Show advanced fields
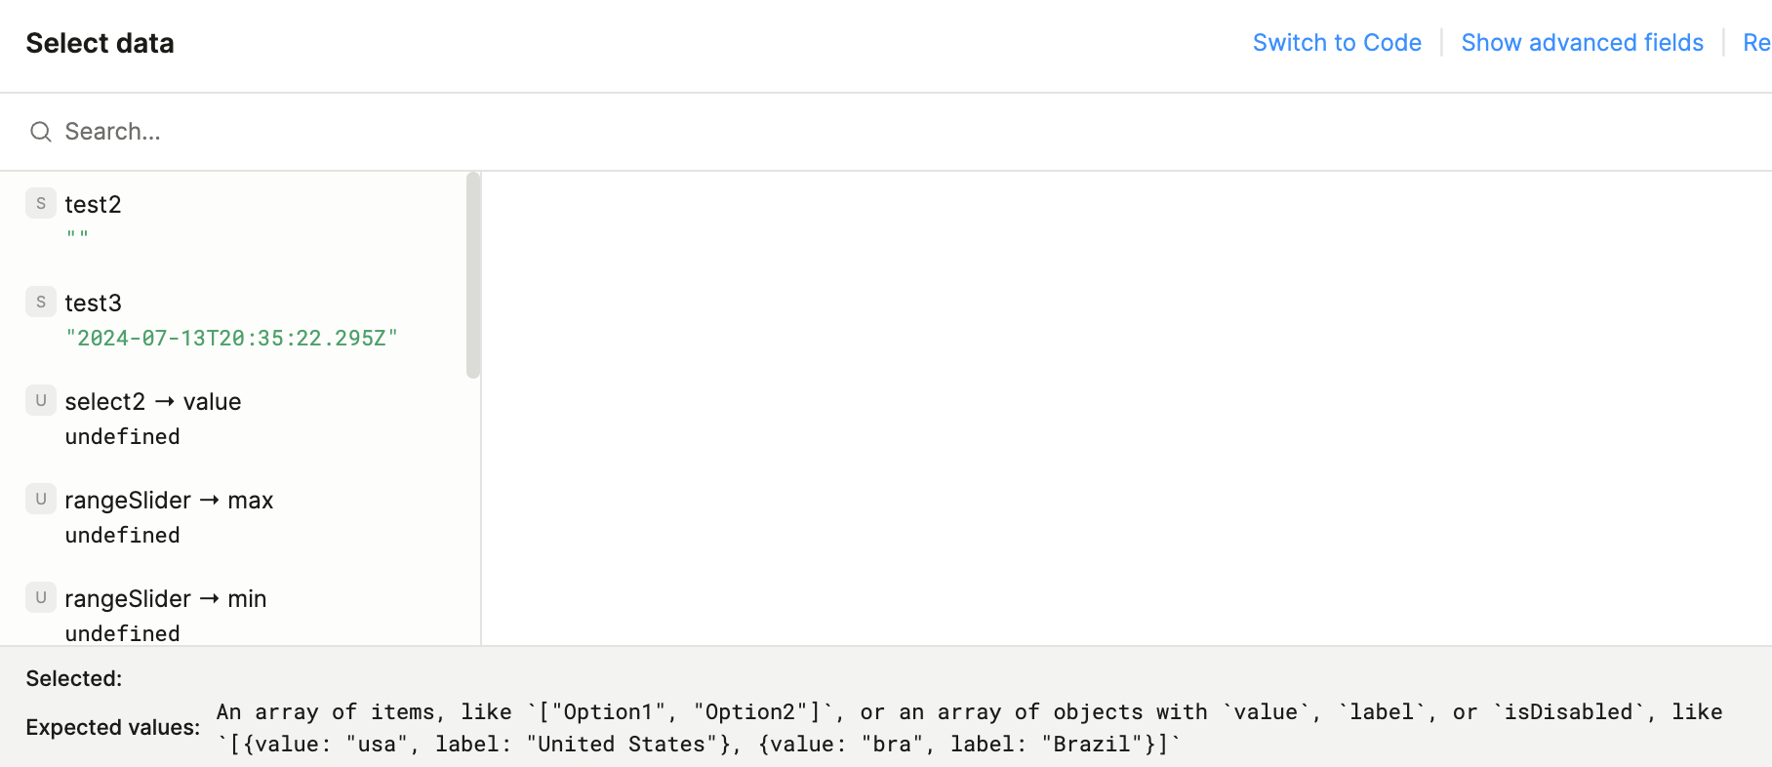The width and height of the screenshot is (1772, 767). (1582, 43)
